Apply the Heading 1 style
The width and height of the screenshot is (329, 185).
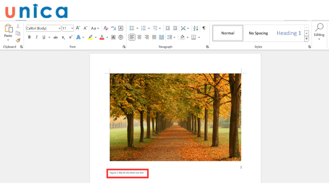click(x=289, y=33)
